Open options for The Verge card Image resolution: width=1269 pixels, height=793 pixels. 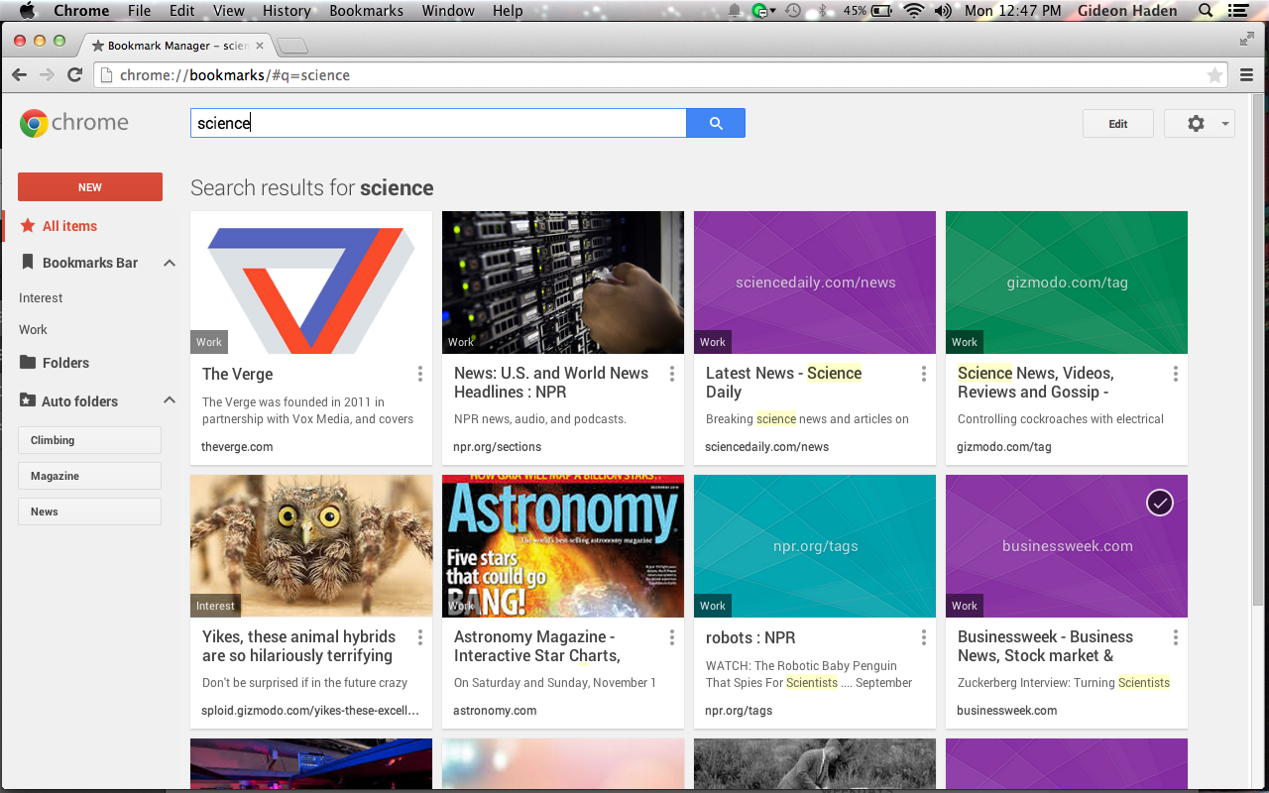click(420, 374)
